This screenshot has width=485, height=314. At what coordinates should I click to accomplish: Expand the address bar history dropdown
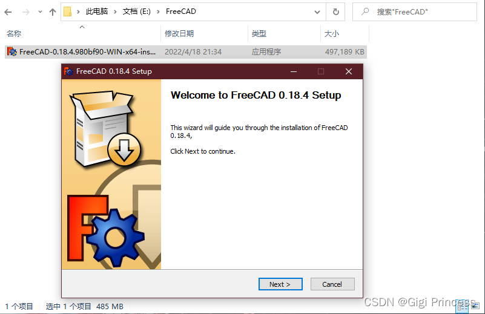[x=317, y=12]
